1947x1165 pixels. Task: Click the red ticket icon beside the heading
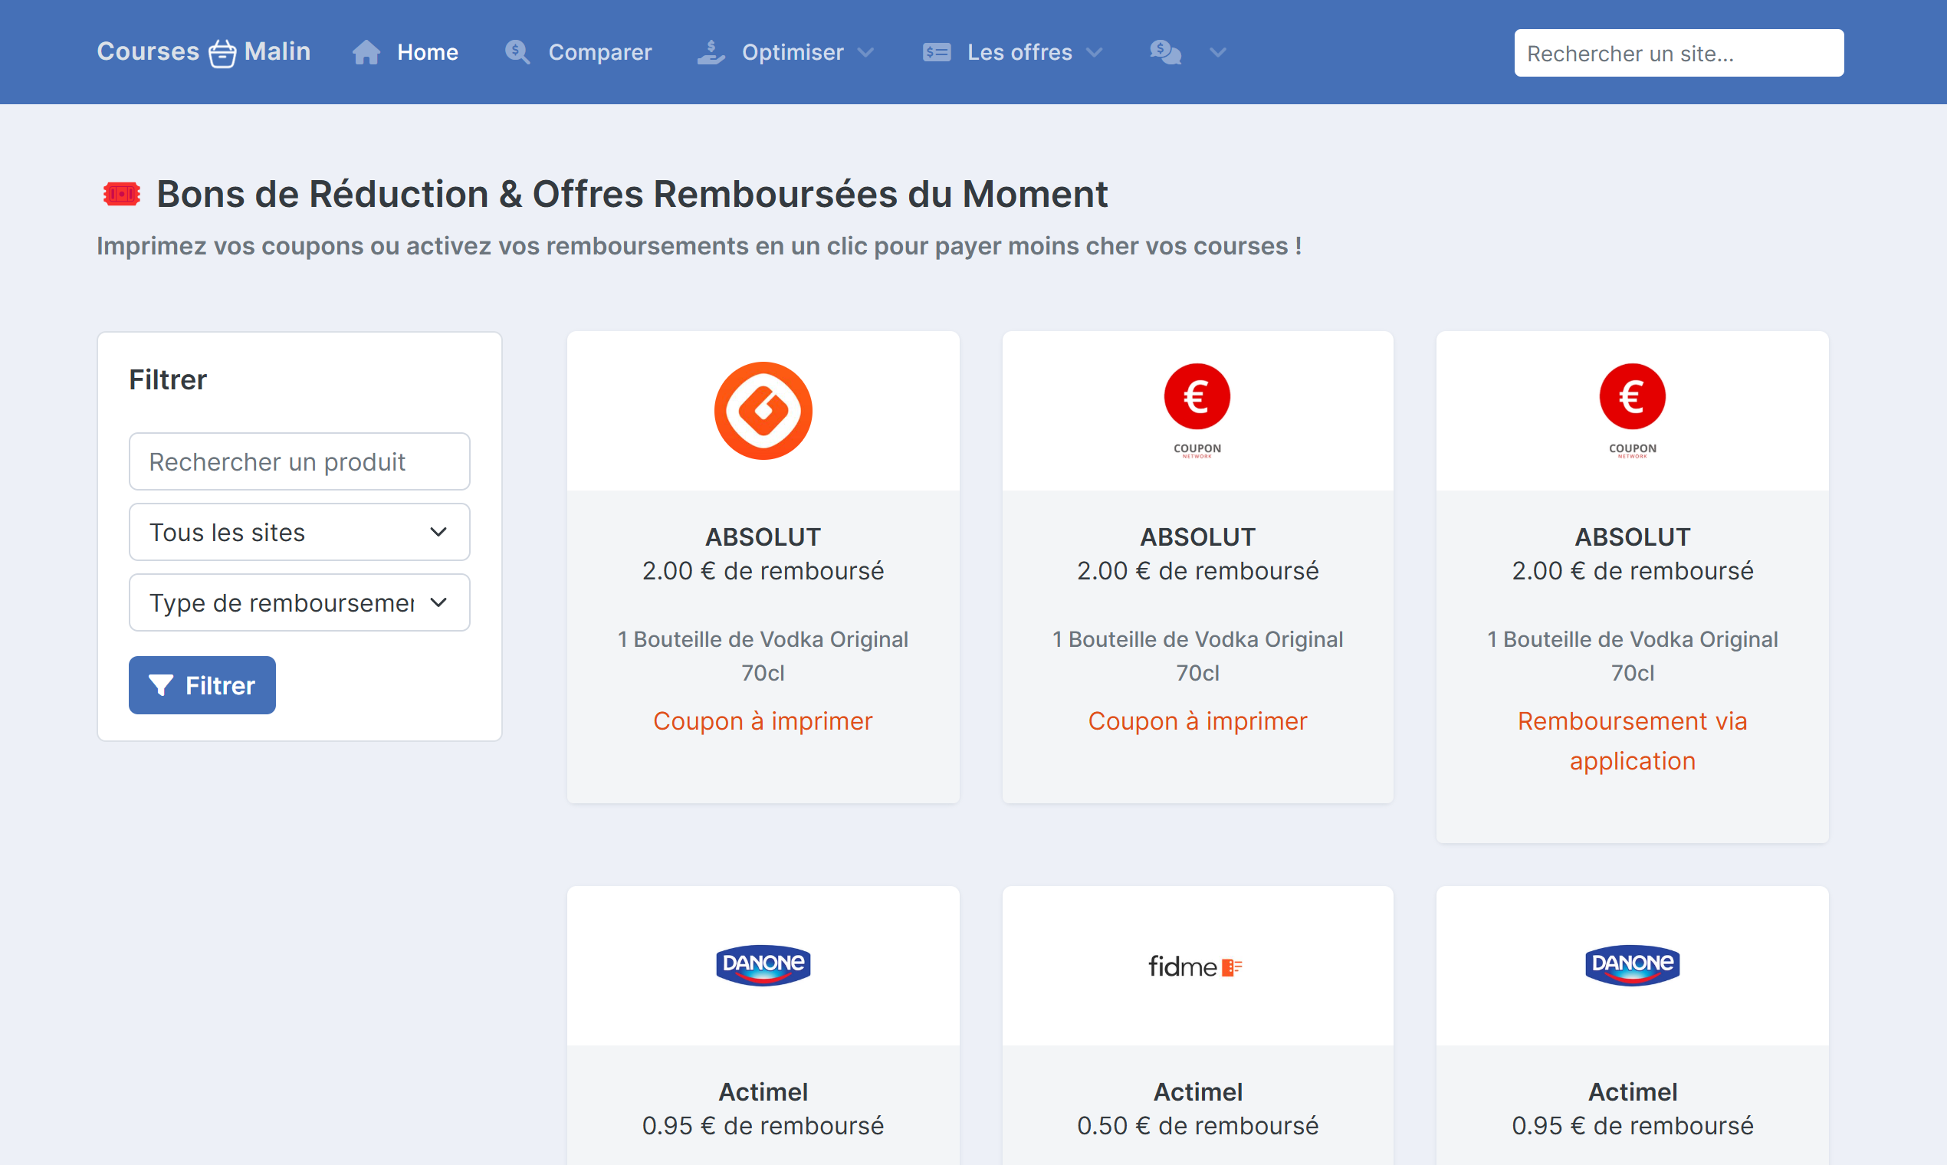pos(122,194)
